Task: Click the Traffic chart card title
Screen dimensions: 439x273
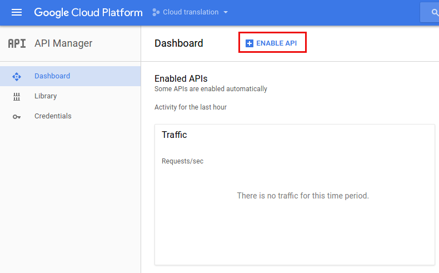Action: point(174,135)
